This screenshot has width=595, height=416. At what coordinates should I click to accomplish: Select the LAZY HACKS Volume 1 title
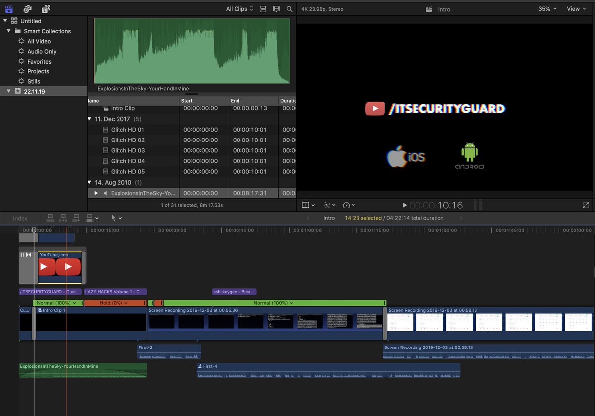tap(116, 292)
